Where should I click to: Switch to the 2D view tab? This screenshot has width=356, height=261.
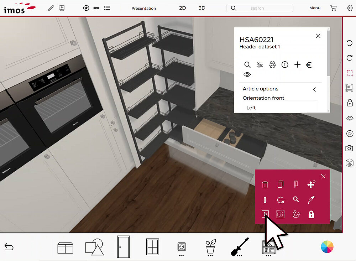click(x=183, y=7)
